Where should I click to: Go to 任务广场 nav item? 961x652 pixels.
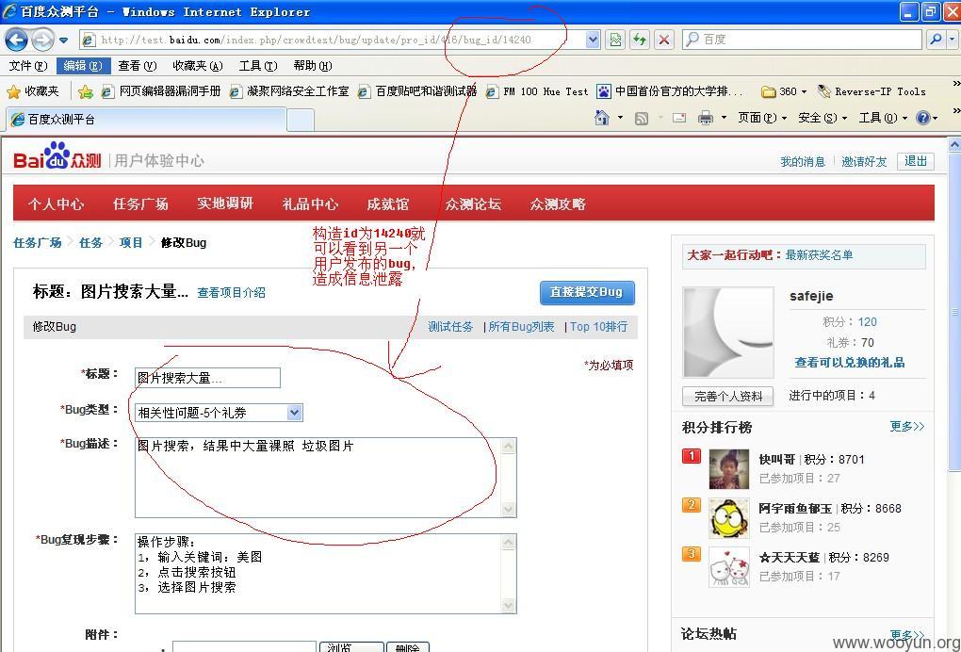pyautogui.click(x=140, y=204)
